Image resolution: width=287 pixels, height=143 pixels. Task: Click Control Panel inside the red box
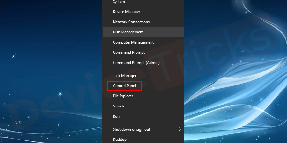click(x=124, y=86)
